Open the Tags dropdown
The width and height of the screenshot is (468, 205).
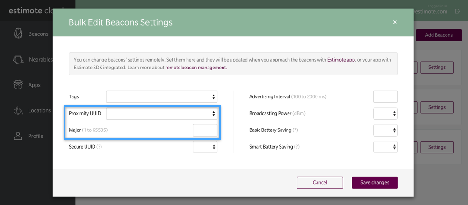click(161, 97)
